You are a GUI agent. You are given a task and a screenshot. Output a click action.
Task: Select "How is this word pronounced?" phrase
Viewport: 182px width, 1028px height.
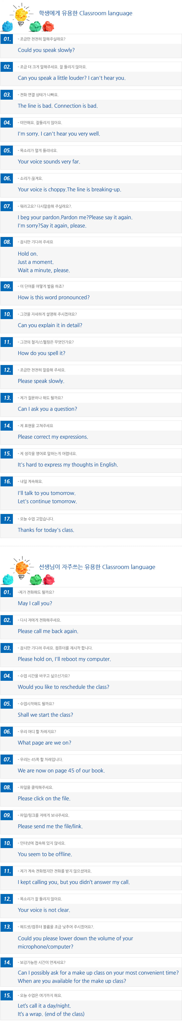point(54,298)
